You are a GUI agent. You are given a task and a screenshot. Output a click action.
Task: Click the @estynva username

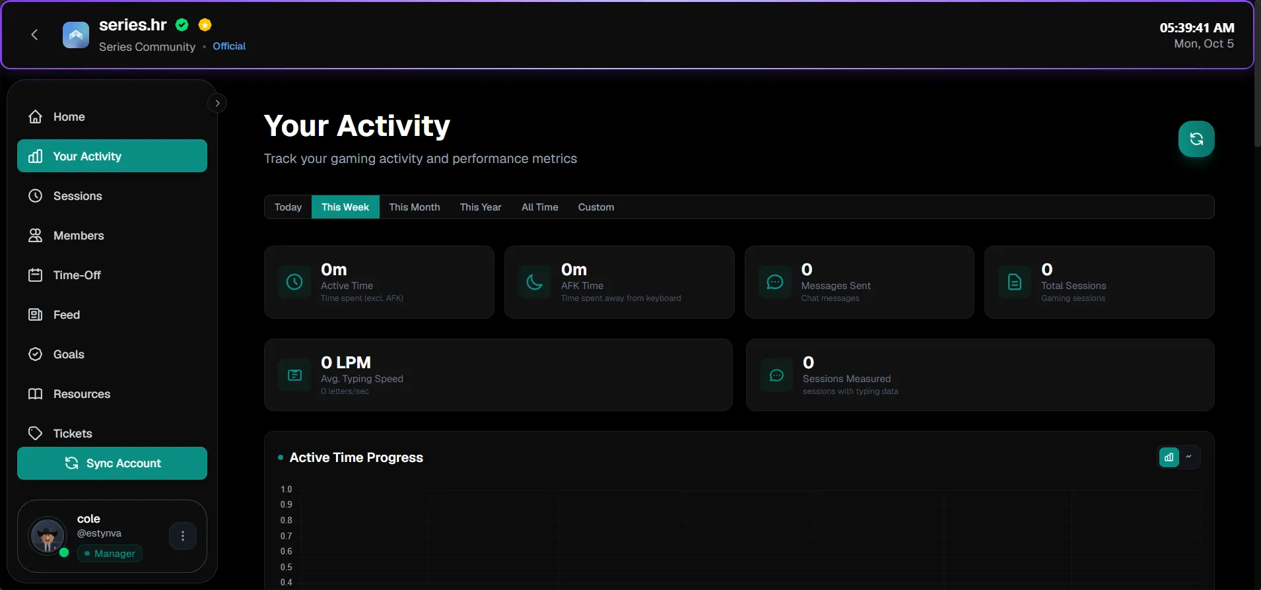(99, 533)
